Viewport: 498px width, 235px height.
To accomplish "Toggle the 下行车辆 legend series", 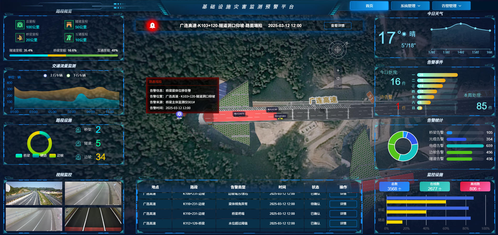I will point(76,75).
